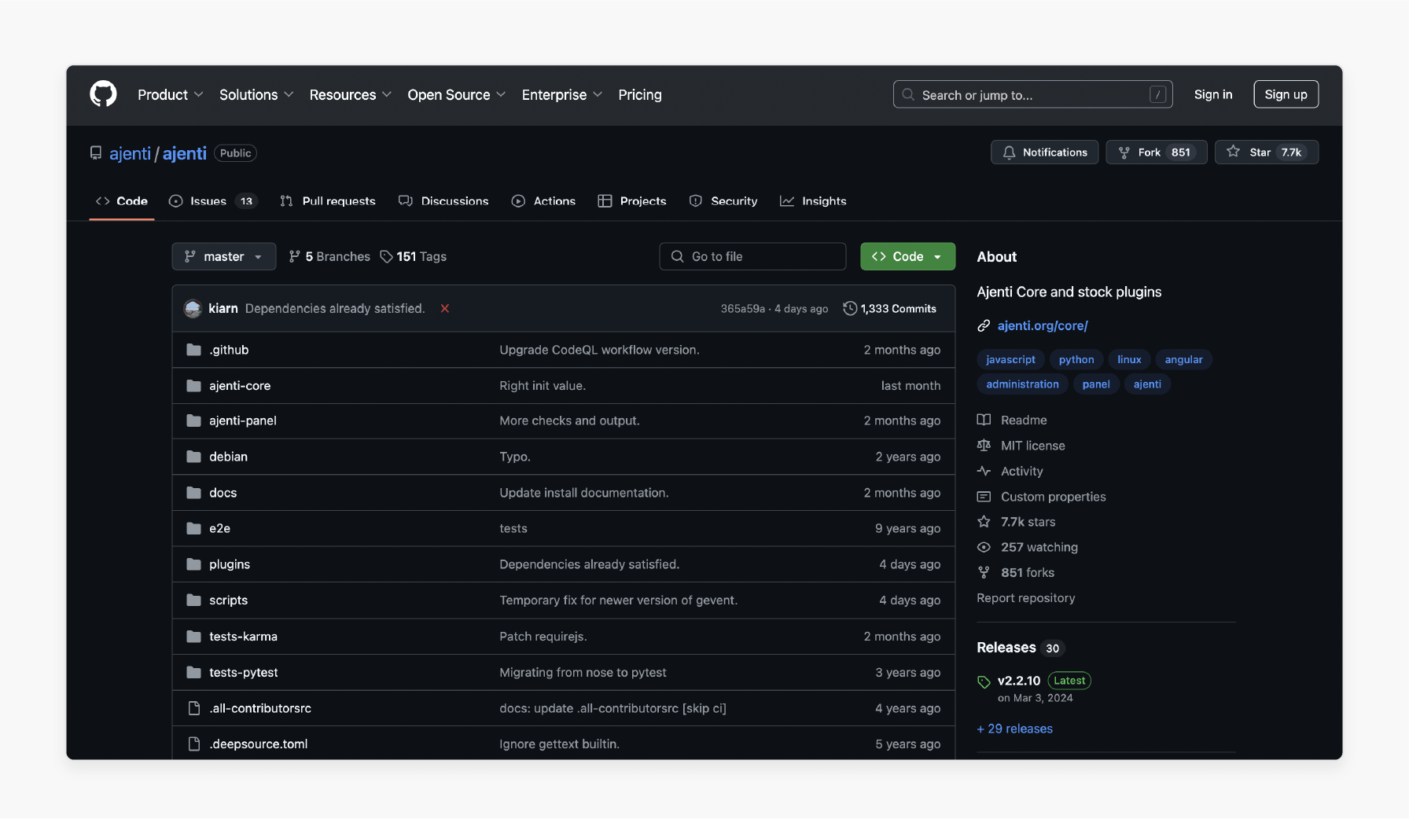Select the administration topic tag

pyautogui.click(x=1023, y=384)
